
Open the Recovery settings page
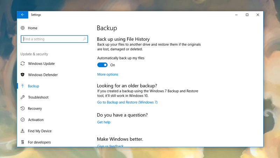coord(35,108)
